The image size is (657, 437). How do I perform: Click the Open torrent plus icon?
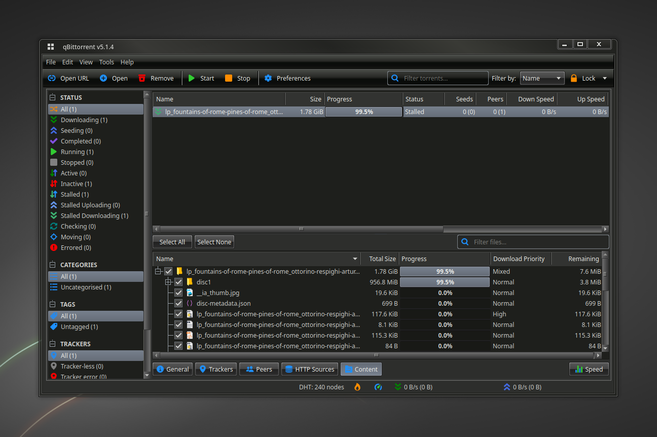[103, 78]
